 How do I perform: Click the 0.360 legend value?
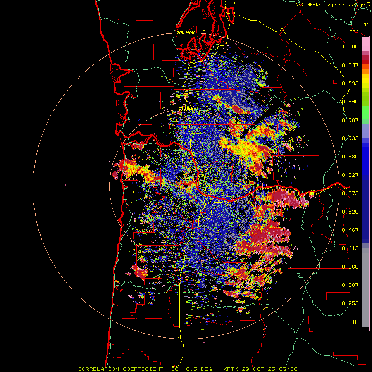[x=350, y=267]
